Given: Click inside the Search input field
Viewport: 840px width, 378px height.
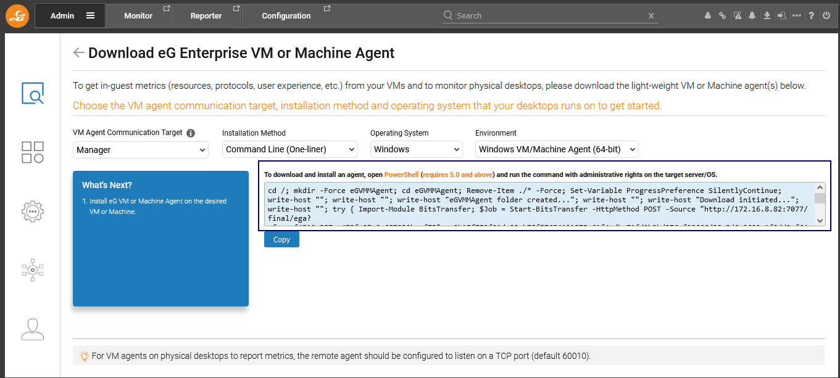Looking at the screenshot, I should click(551, 15).
